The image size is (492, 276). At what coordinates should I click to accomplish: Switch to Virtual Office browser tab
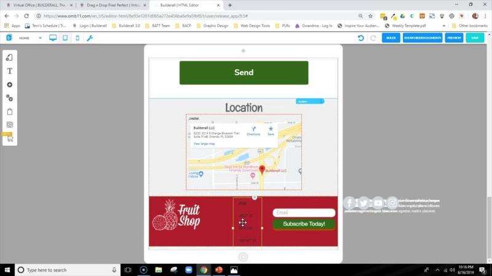point(39,6)
